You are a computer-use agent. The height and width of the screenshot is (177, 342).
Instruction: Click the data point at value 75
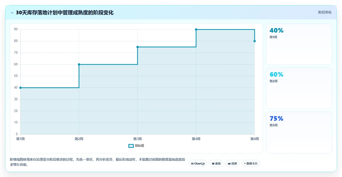coord(138,47)
